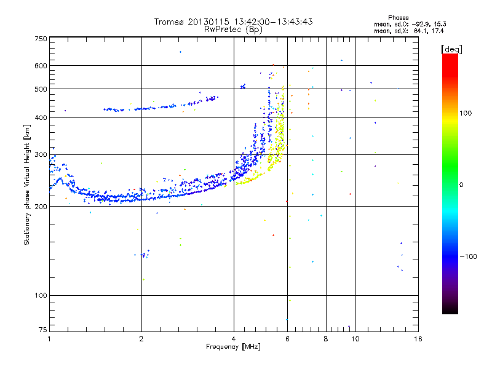Click the 750 tick on height axis
This screenshot has height=369, width=492.
pos(41,38)
